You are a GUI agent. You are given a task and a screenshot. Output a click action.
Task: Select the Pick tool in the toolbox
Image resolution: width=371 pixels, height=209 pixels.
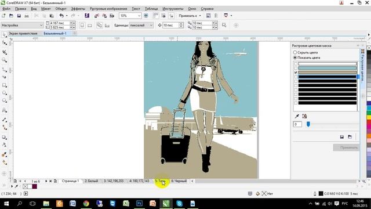[x=4, y=35]
